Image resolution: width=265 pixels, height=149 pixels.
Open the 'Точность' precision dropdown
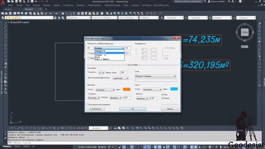coord(101,72)
